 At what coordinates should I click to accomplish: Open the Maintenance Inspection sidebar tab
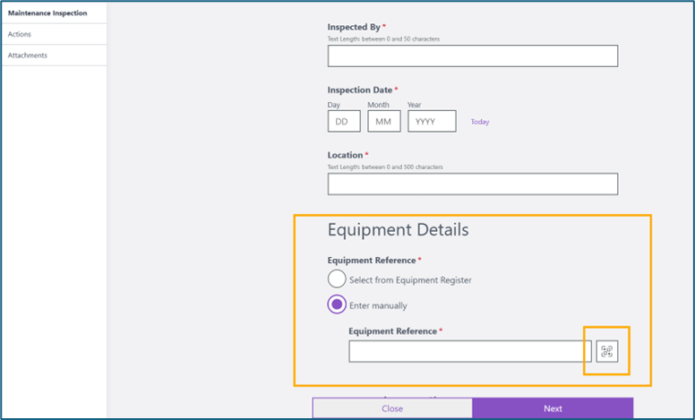coord(47,13)
